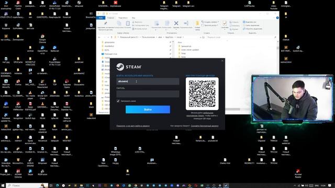Viewport: 335px width, 188px height.
Task: Click the Steam password input field
Action: (148, 94)
